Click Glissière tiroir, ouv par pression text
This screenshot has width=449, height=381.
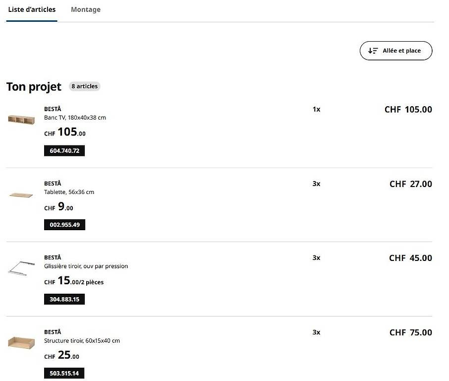click(86, 266)
